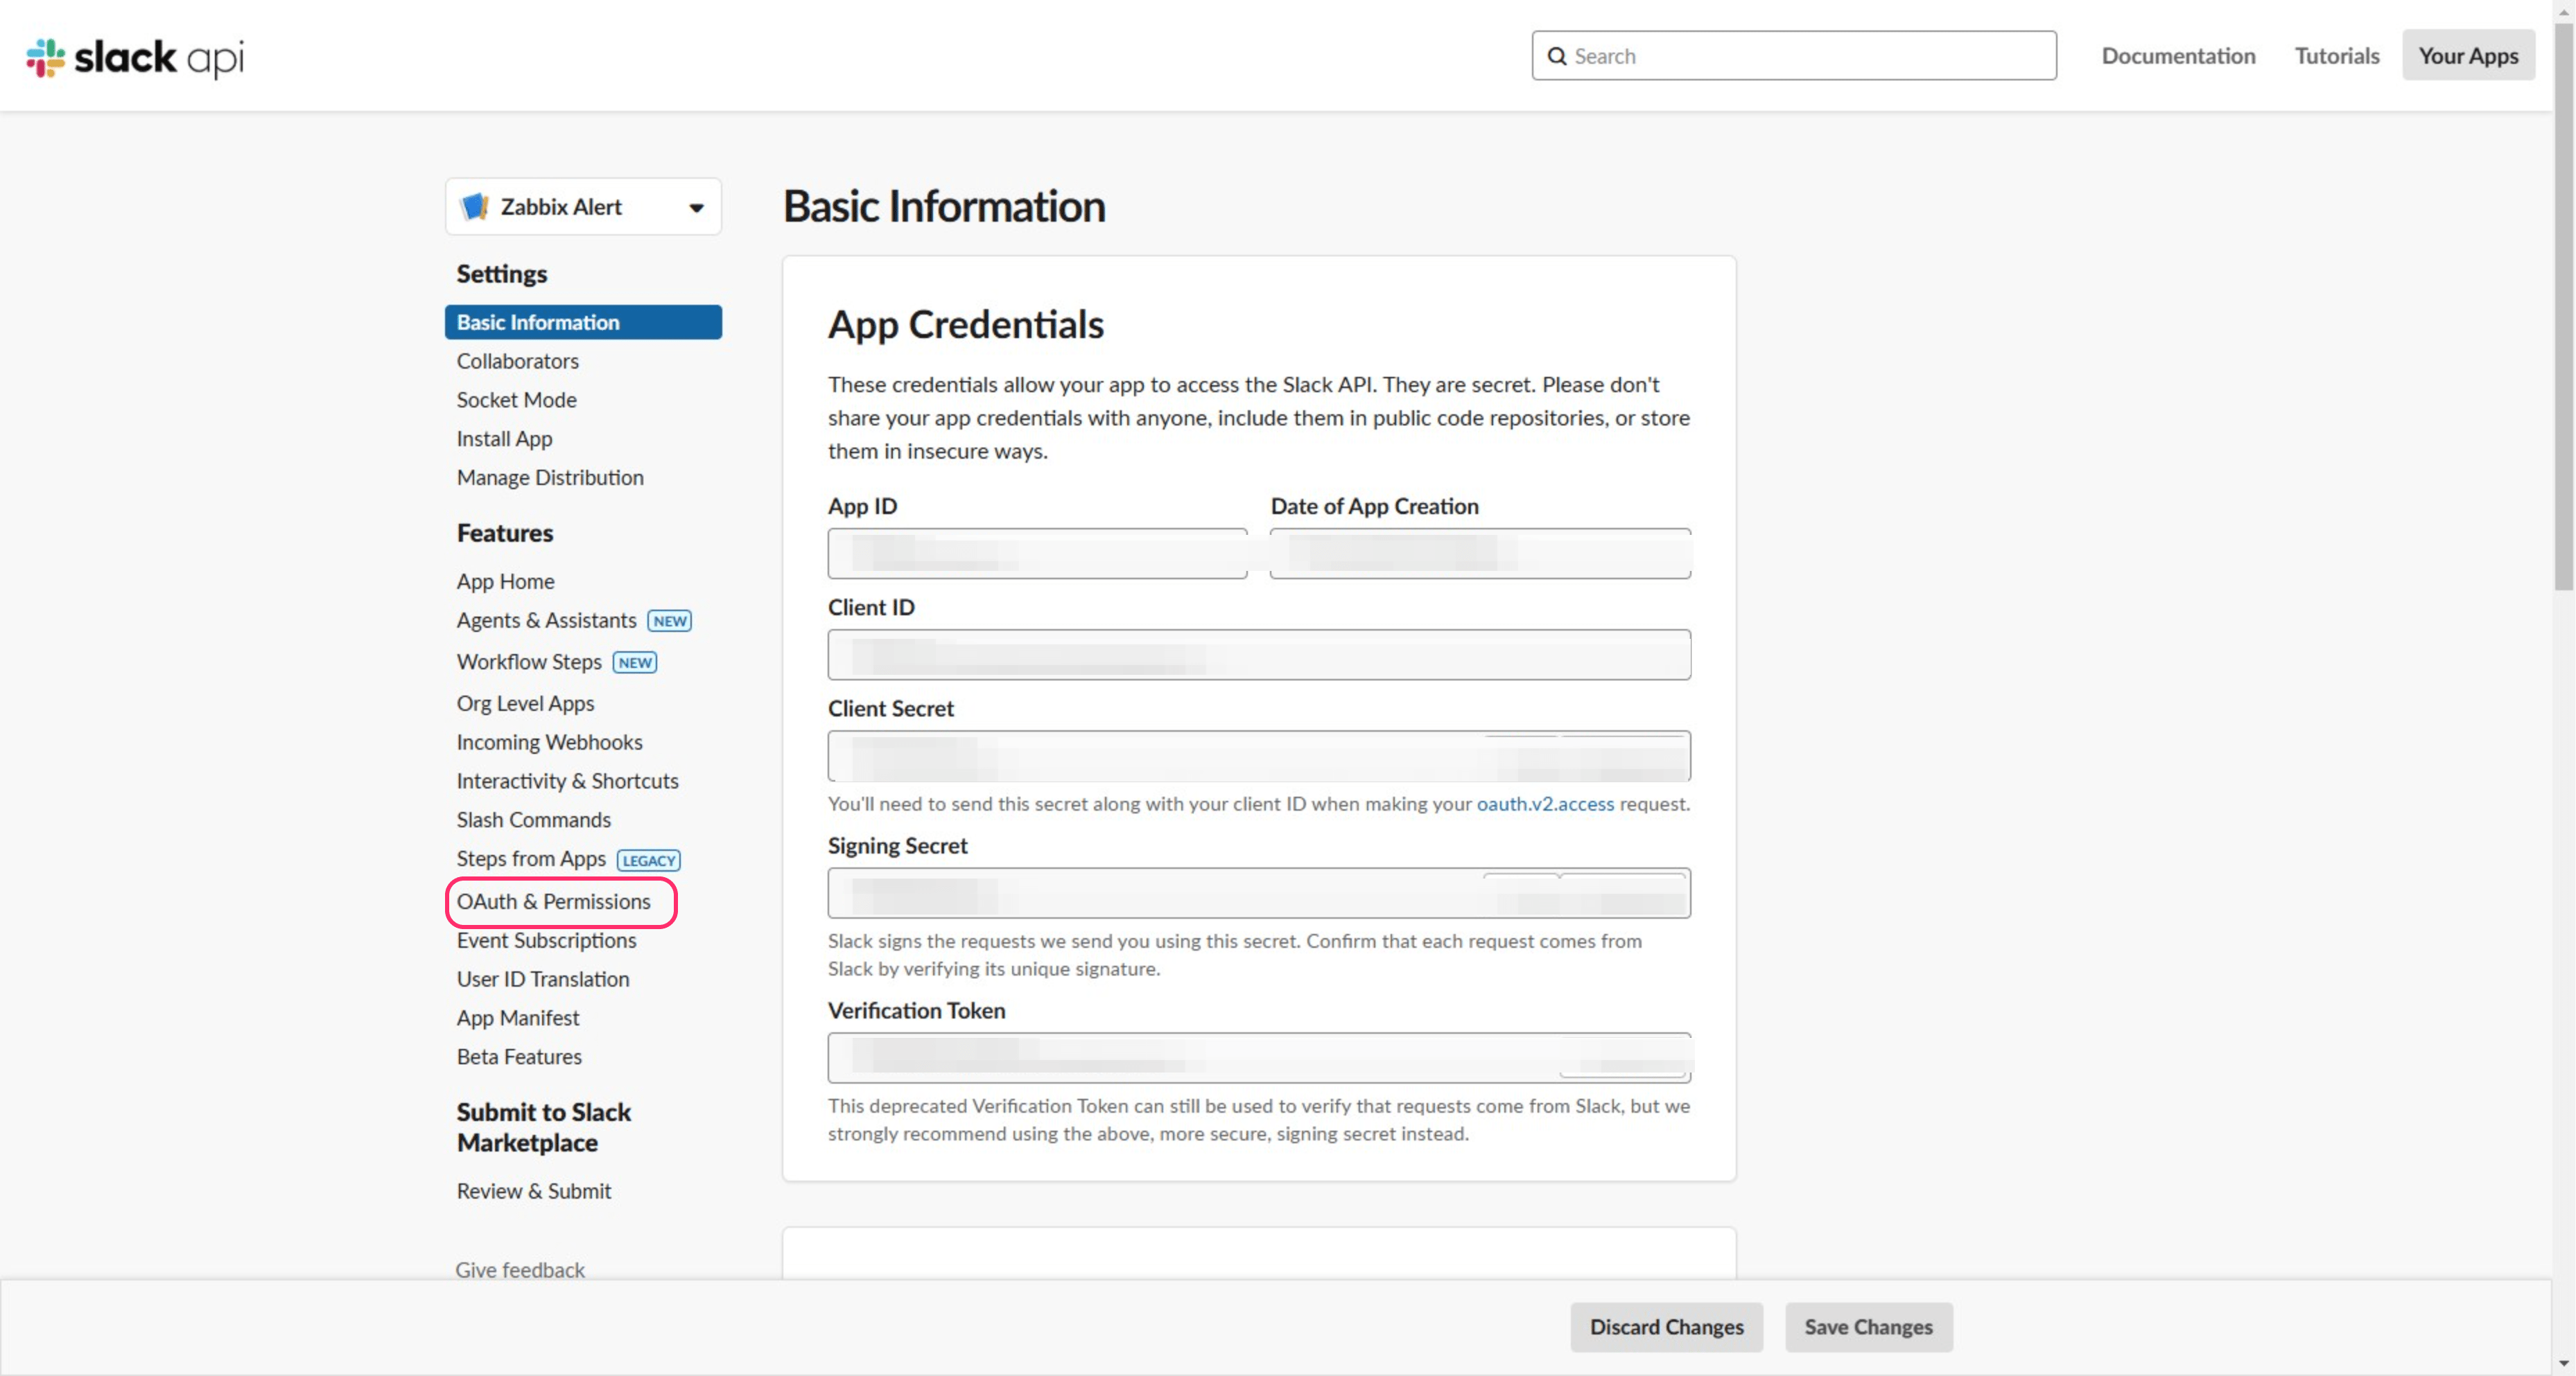Click the Your Apps button

click(x=2467, y=56)
